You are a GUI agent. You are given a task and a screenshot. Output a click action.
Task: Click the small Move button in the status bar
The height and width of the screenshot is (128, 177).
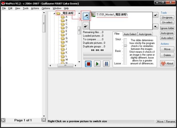tap(160, 121)
